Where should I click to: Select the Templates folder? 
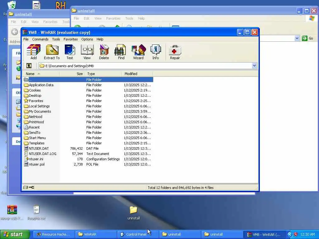click(x=34, y=143)
